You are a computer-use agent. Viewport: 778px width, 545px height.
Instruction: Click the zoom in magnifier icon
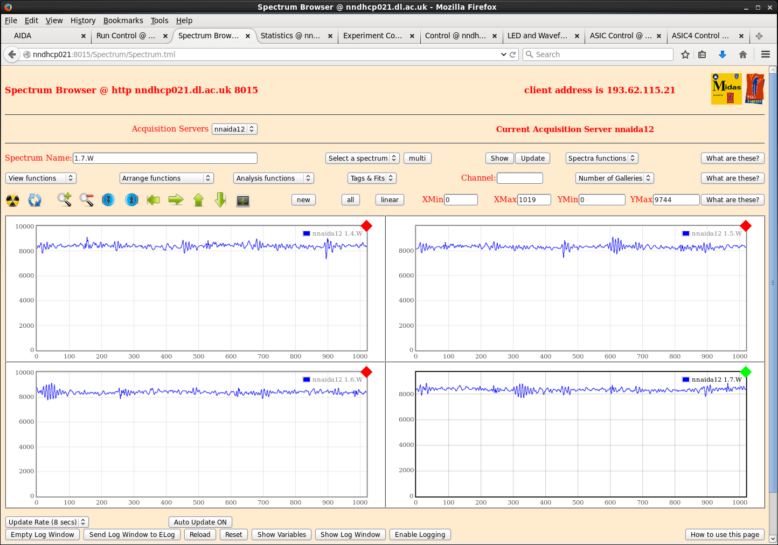[65, 200]
